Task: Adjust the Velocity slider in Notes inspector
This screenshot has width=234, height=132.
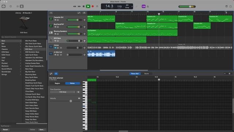Action: [x=65, y=101]
